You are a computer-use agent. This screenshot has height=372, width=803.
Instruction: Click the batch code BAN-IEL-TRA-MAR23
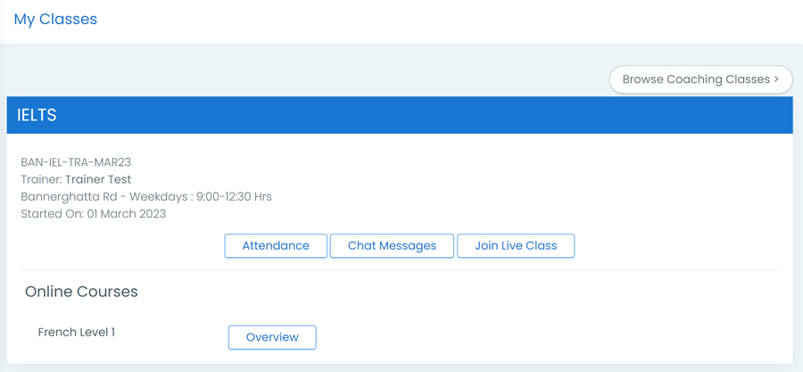tap(76, 162)
